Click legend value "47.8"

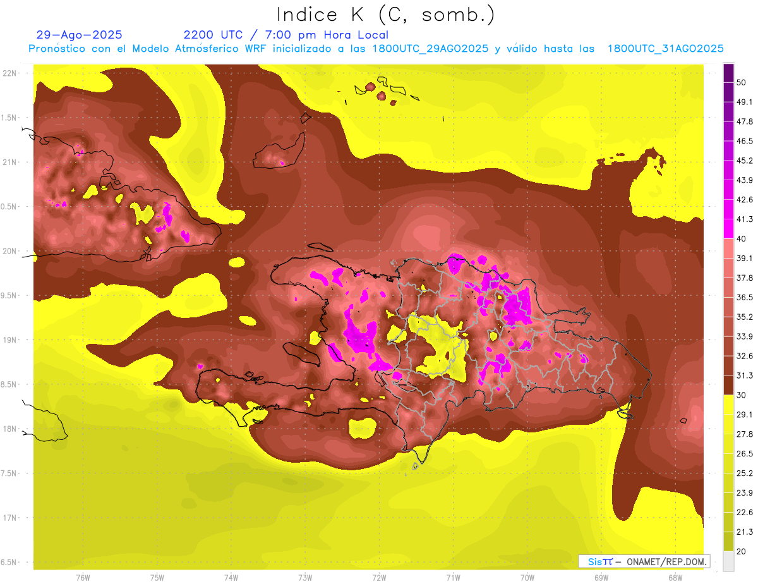pos(744,121)
